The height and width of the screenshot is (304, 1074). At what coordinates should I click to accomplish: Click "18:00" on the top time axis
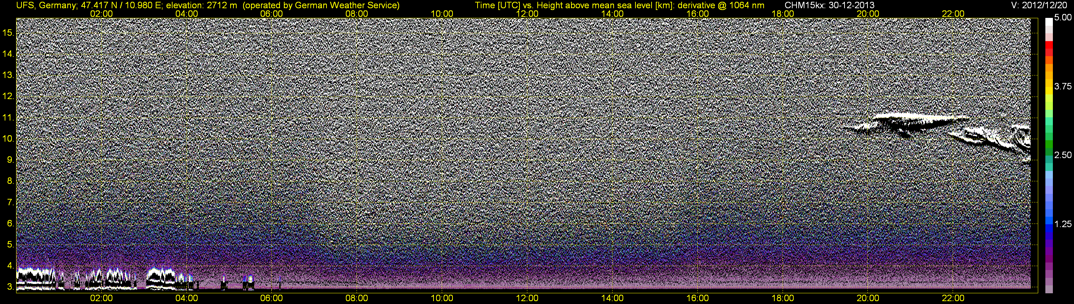pyautogui.click(x=783, y=14)
